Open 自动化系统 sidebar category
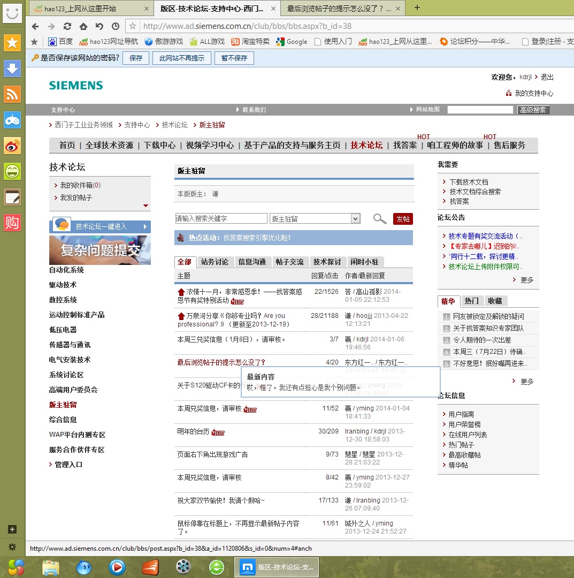This screenshot has height=578, width=574. 66,270
